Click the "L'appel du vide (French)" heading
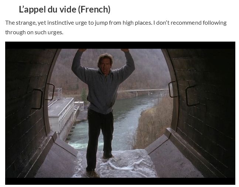239x187 pixels. tap(65, 10)
